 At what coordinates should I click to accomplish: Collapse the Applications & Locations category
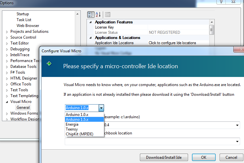pyautogui.click(x=90, y=38)
